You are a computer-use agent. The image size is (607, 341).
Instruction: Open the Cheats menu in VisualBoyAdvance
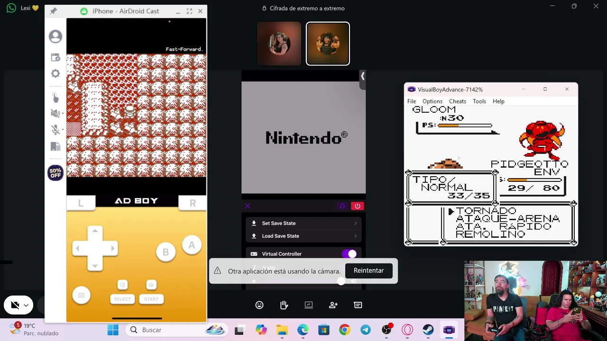(x=458, y=101)
